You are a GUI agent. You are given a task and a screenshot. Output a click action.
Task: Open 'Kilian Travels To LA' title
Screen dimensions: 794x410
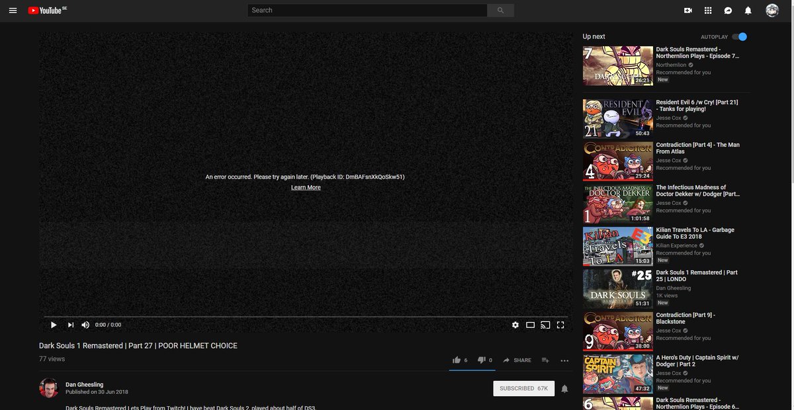point(695,233)
